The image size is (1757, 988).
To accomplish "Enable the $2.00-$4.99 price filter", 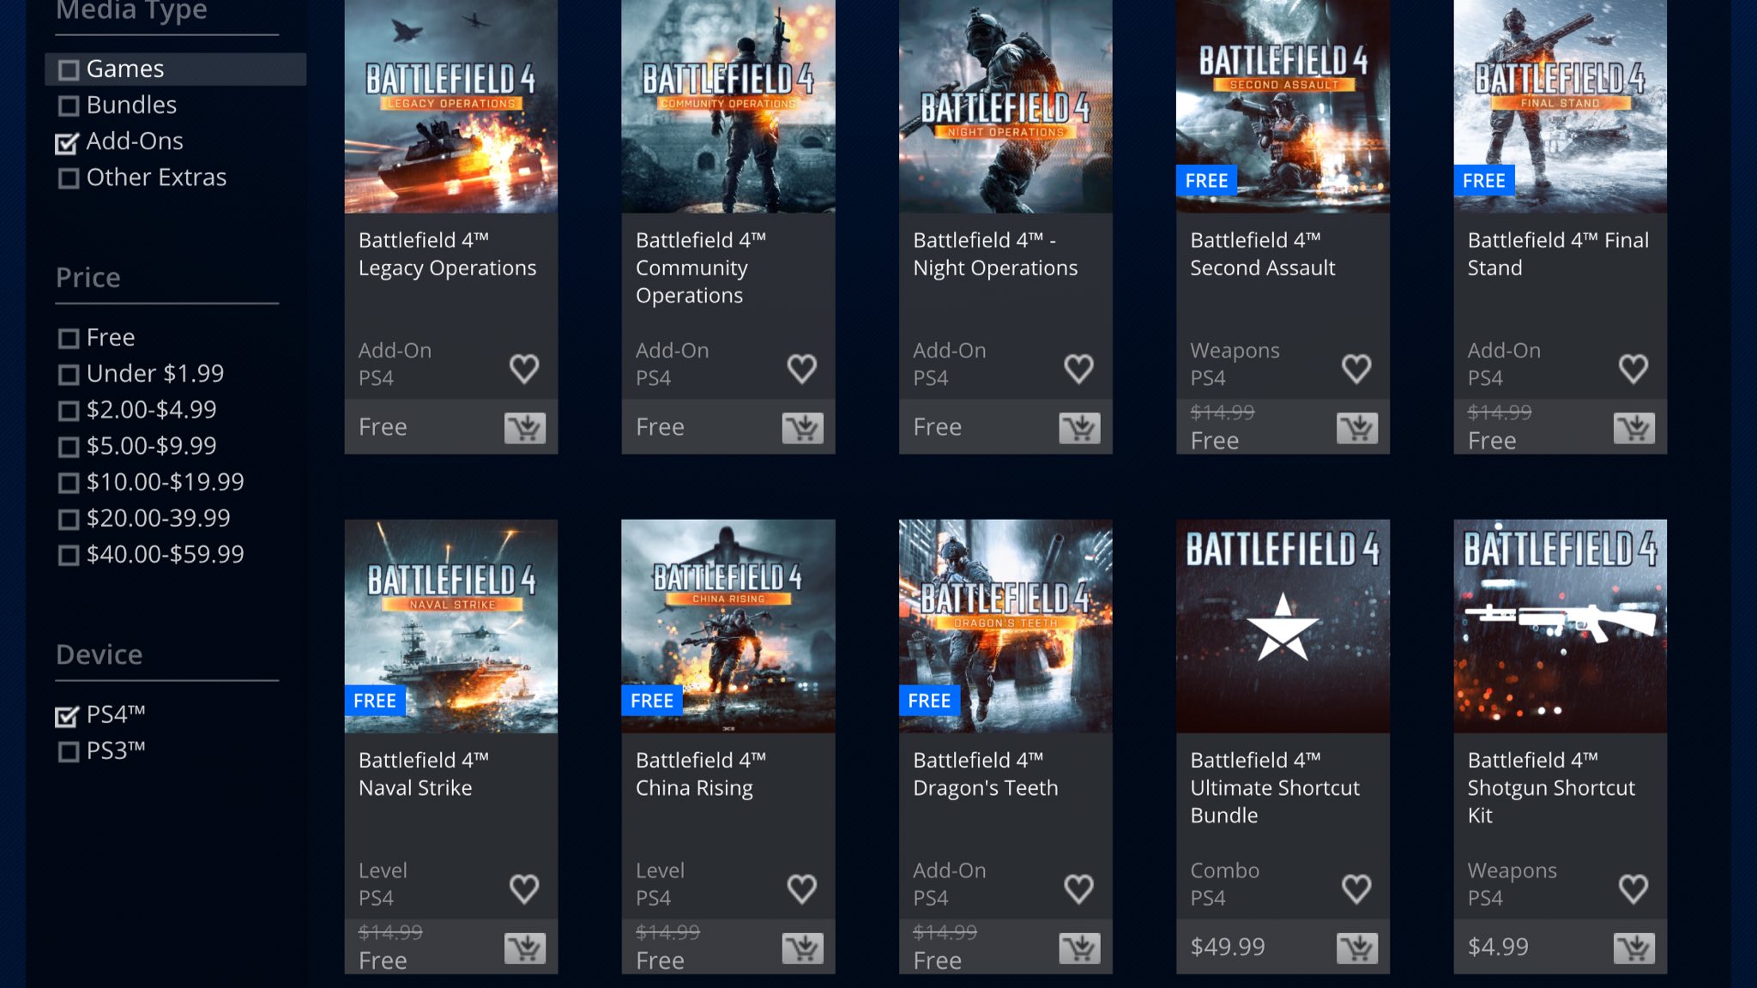I will (x=69, y=411).
